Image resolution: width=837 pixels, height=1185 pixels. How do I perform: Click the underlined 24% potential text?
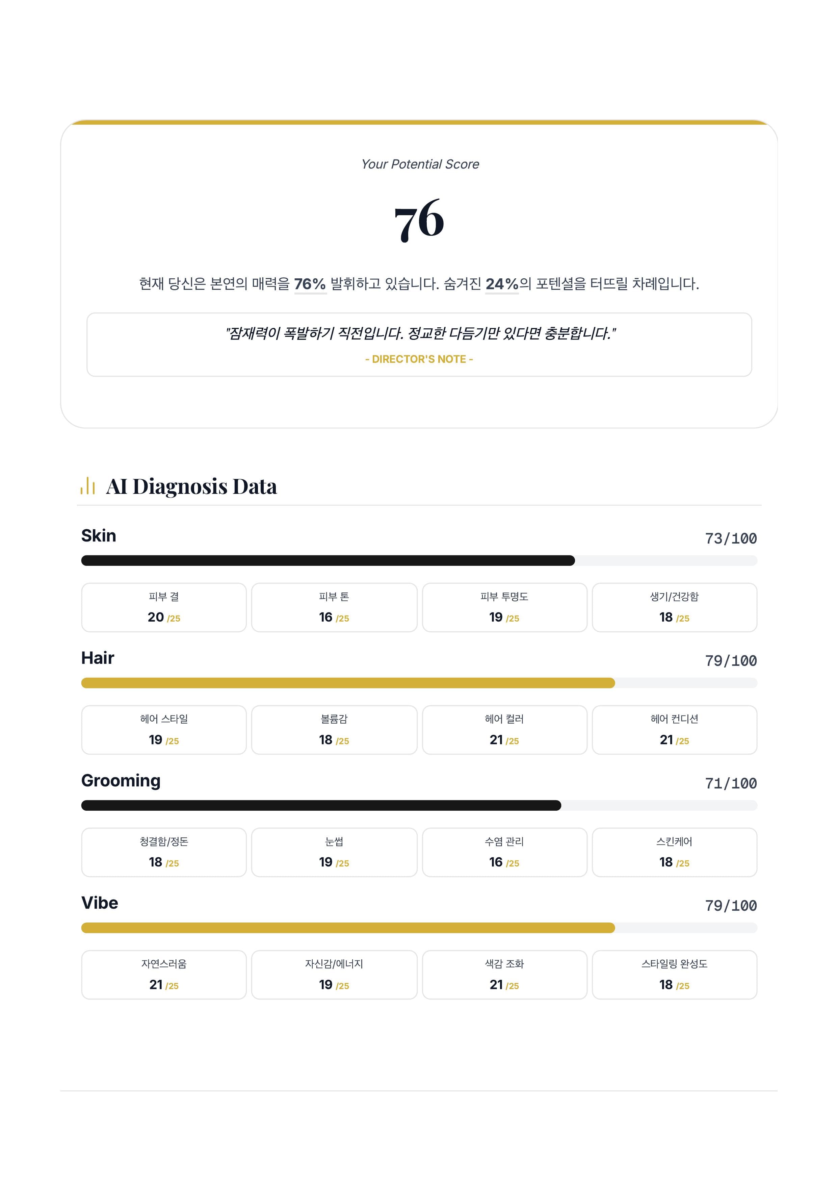pos(501,284)
